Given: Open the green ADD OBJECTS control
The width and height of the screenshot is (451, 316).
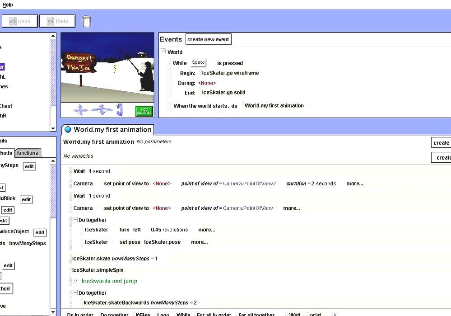Looking at the screenshot, I should click(x=144, y=111).
